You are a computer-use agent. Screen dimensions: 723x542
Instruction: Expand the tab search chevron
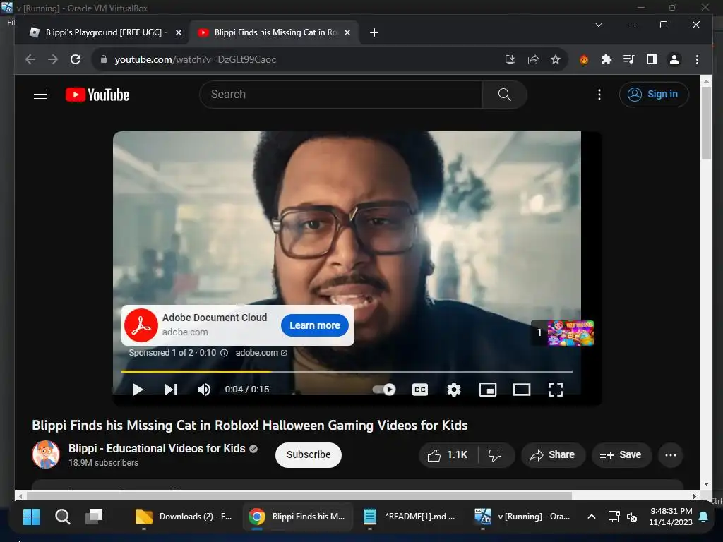(599, 25)
